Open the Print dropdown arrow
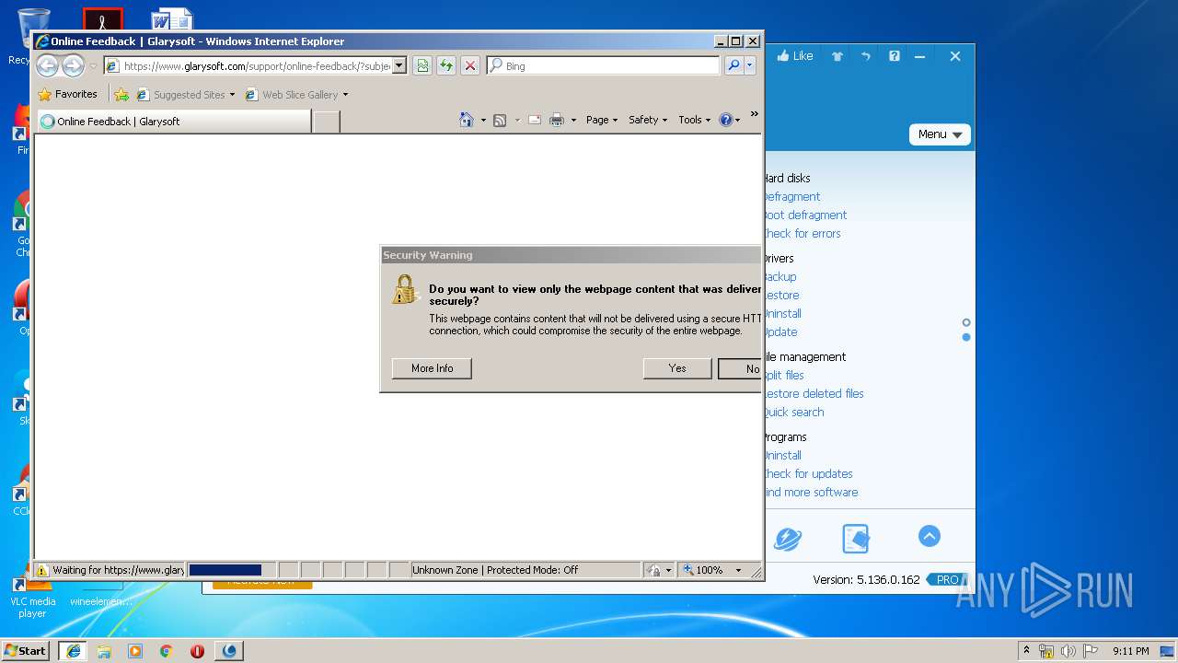The height and width of the screenshot is (663, 1178). [x=573, y=121]
